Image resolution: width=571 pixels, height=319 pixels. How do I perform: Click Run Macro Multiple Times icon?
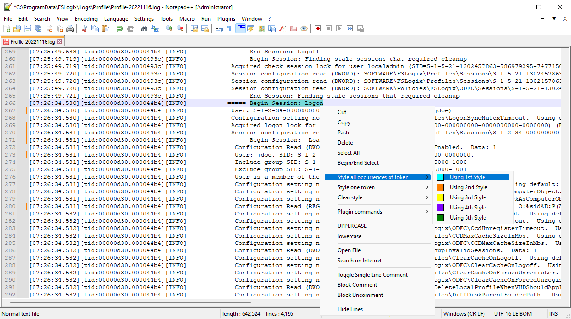[350, 29]
